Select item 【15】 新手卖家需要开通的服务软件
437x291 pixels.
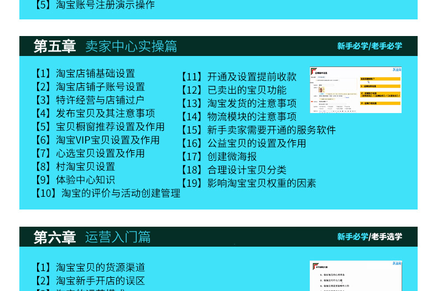pyautogui.click(x=258, y=130)
